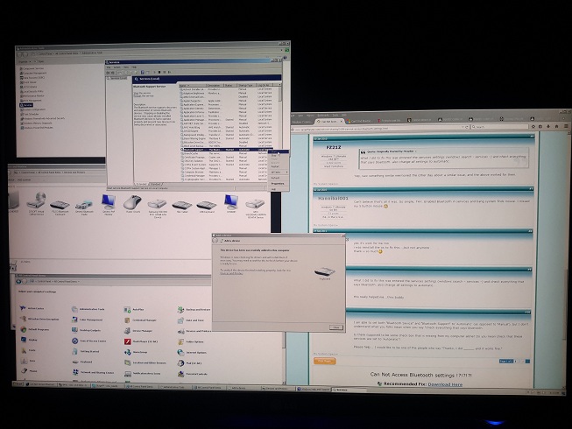
Task: Click browser reload button
Action: (x=467, y=127)
